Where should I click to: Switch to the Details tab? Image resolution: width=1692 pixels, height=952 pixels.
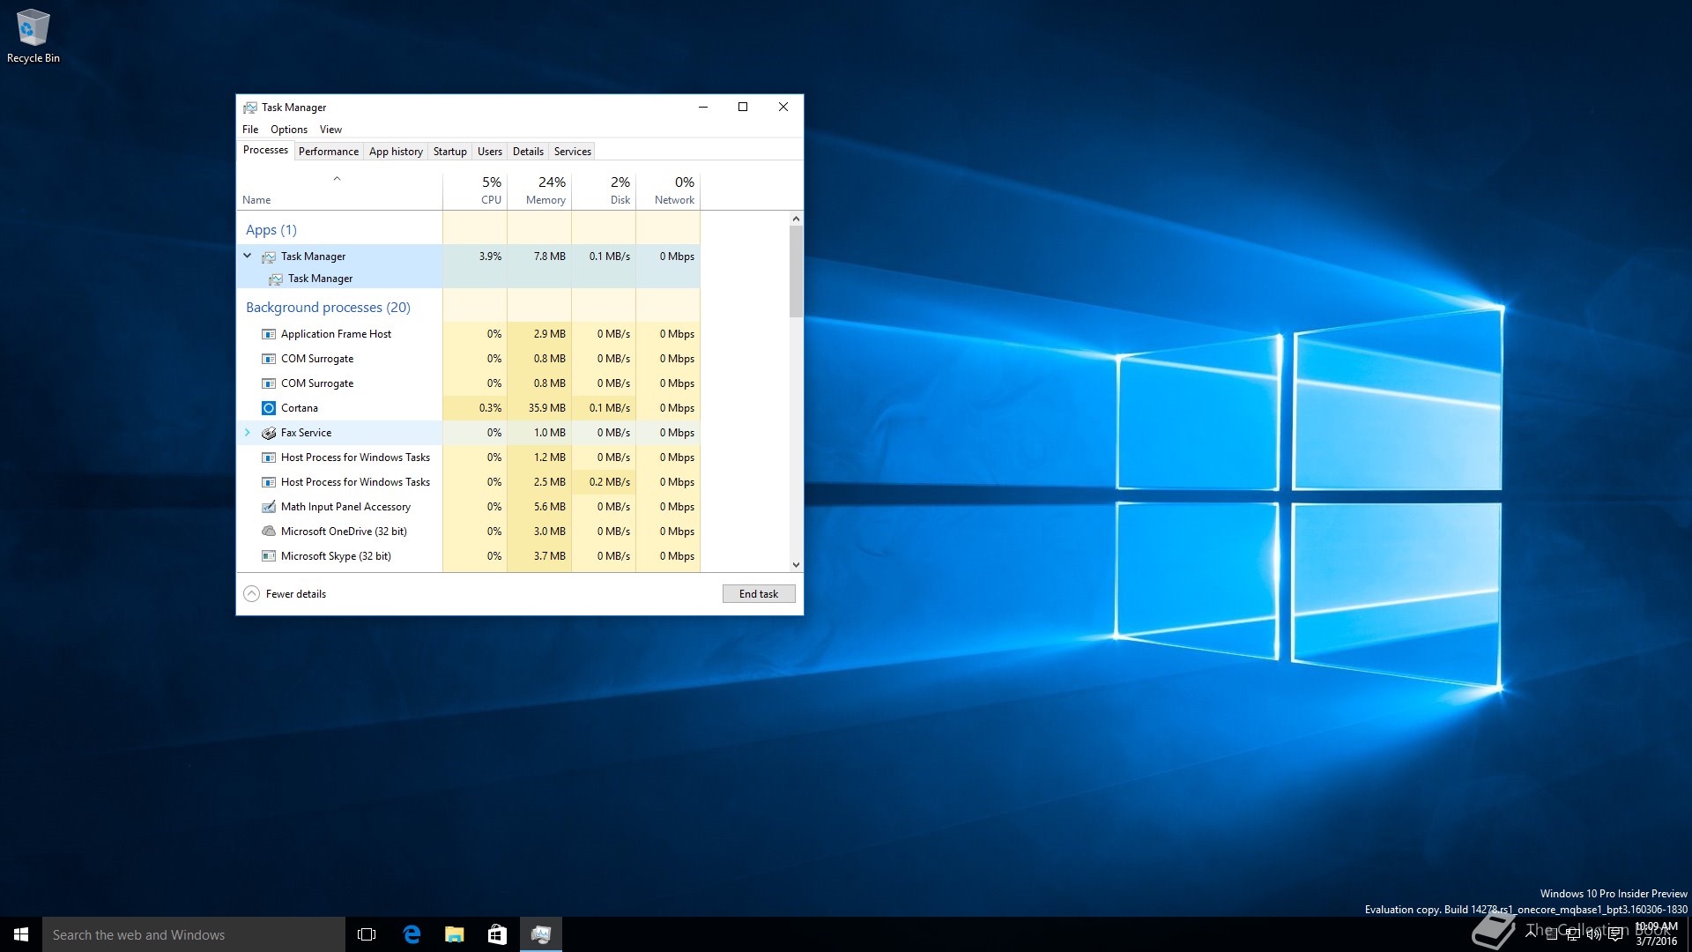(528, 152)
